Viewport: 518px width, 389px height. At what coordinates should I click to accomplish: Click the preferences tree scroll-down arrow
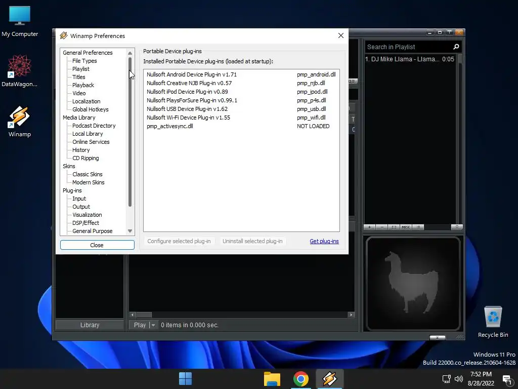(130, 231)
